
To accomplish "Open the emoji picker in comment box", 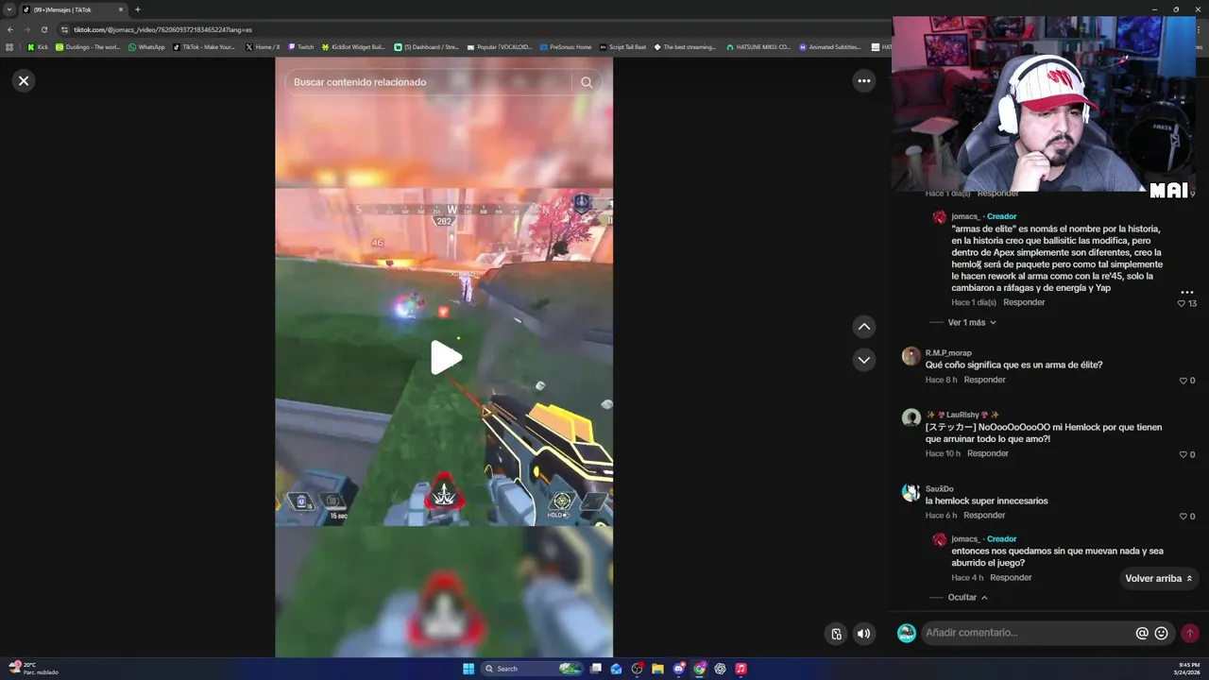I will click(x=1162, y=634).
